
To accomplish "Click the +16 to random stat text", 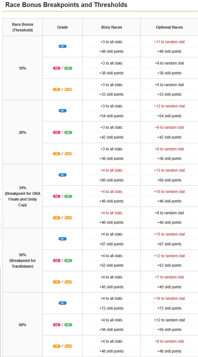I will 169,299.
